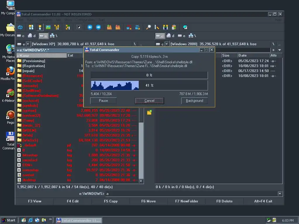
Task: Click the unpack files icon
Action: pyautogui.click(x=118, y=27)
